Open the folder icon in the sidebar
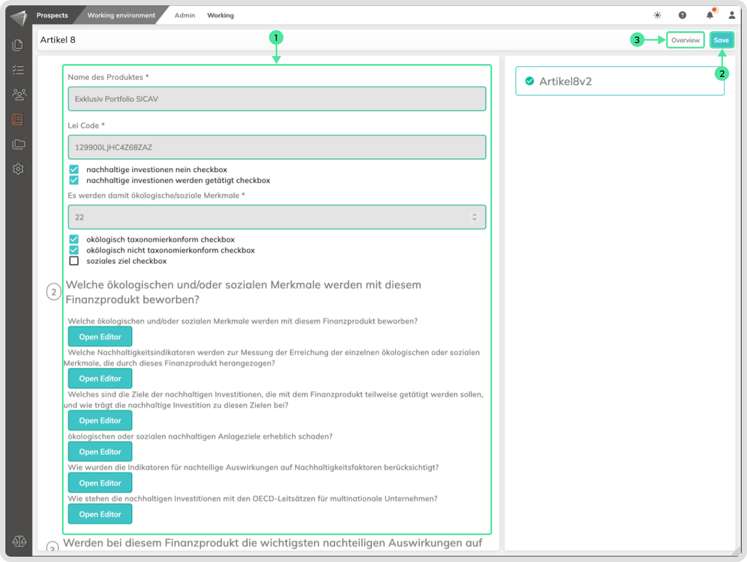The image size is (747, 562). pyautogui.click(x=19, y=144)
